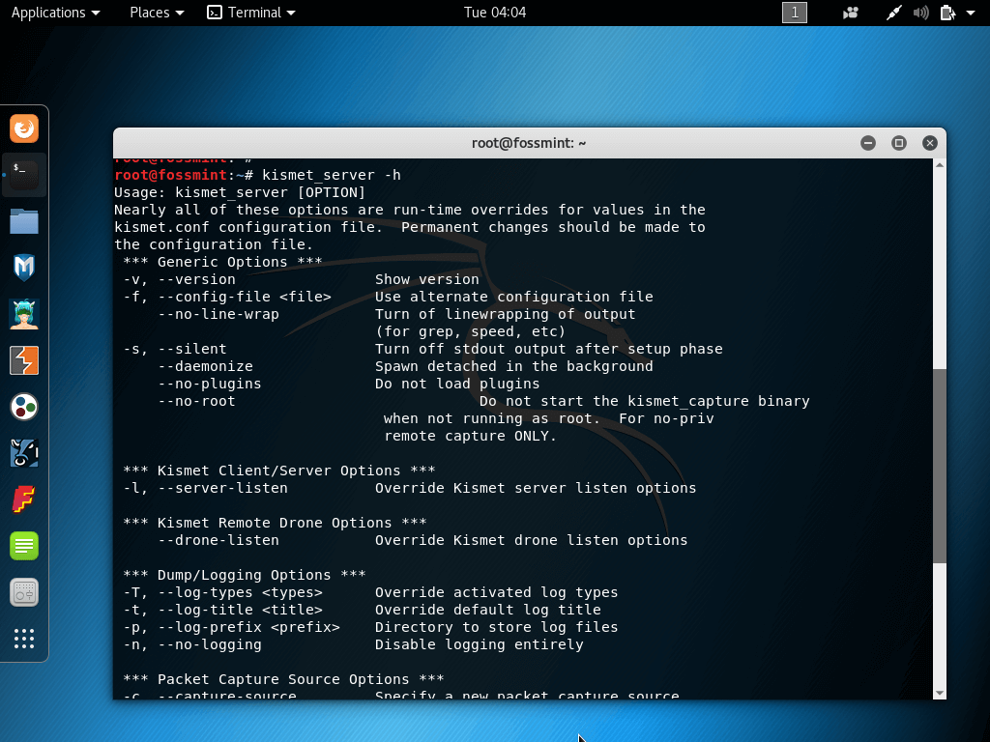Viewport: 990px width, 742px height.
Task: Click the screen recorder camera tray icon
Action: tap(851, 13)
